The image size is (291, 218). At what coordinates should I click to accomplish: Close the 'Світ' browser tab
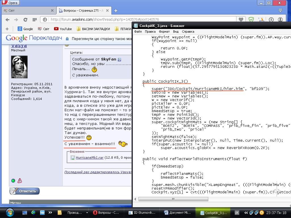(x=52, y=11)
